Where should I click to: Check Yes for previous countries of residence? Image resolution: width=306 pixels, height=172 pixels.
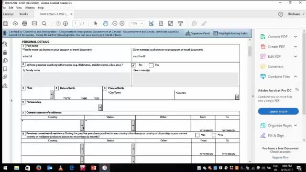(x=214, y=135)
